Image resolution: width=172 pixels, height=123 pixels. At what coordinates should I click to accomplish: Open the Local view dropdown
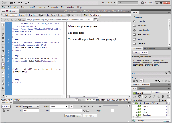pyautogui.click(x=161, y=93)
